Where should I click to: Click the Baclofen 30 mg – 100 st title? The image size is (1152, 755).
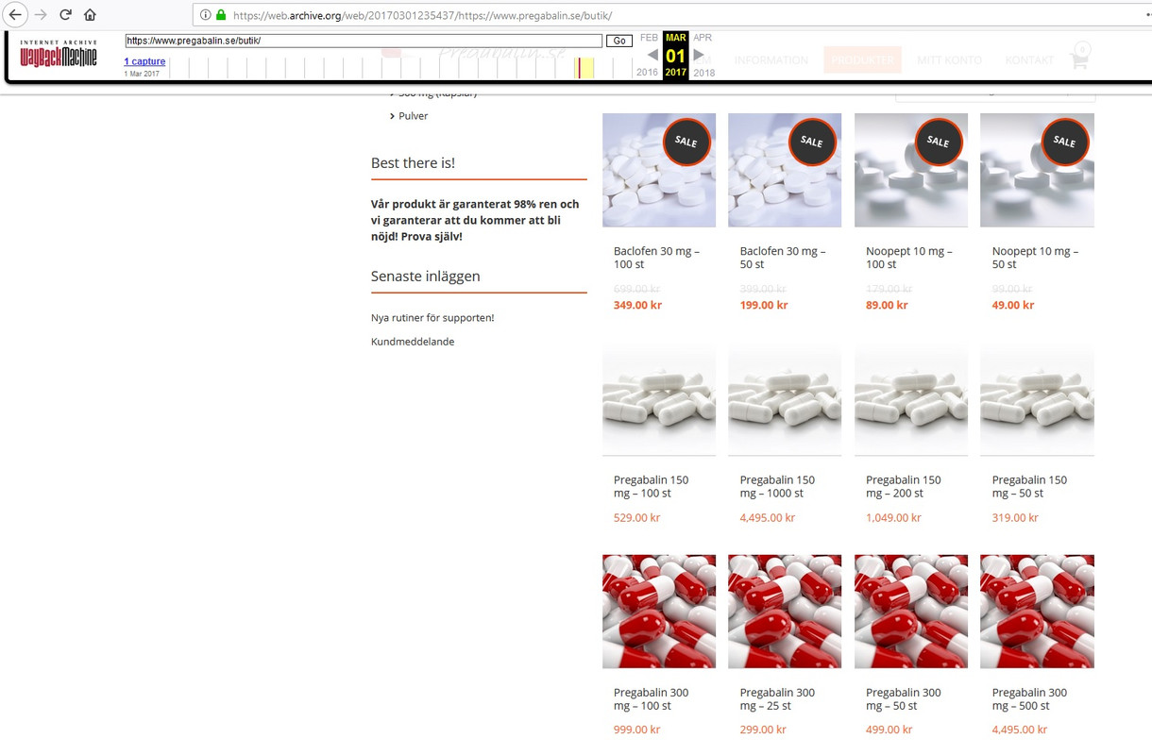tap(656, 258)
